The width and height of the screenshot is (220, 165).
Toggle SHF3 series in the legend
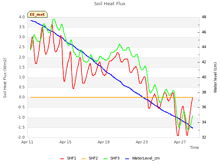click(x=111, y=158)
